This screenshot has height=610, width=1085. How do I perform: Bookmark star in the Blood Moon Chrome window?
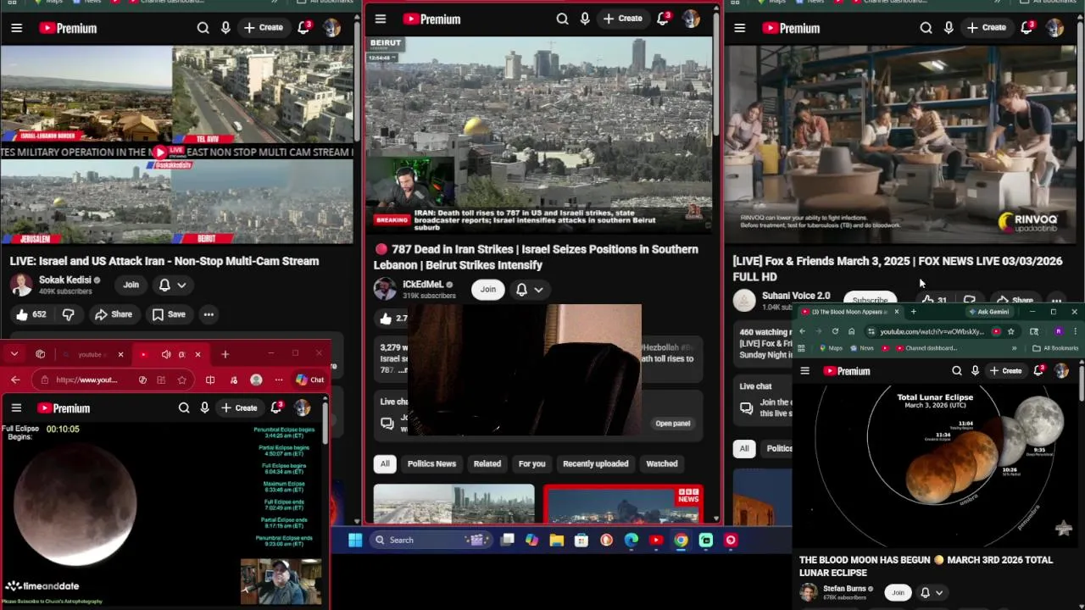1010,331
